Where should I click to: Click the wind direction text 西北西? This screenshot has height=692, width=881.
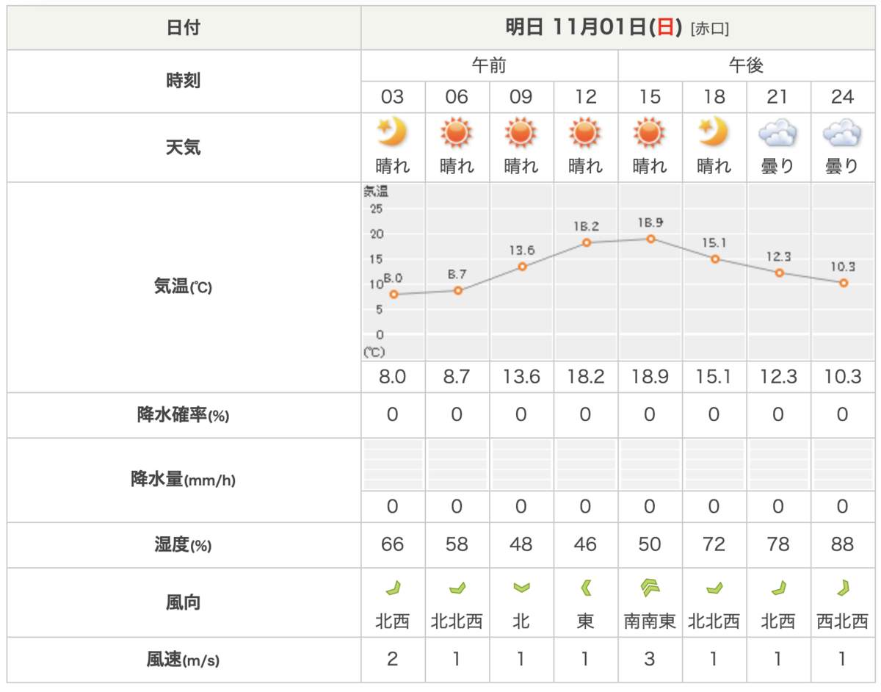coord(842,622)
